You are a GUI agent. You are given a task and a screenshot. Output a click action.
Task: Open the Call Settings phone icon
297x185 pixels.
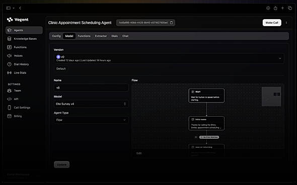point(9,108)
